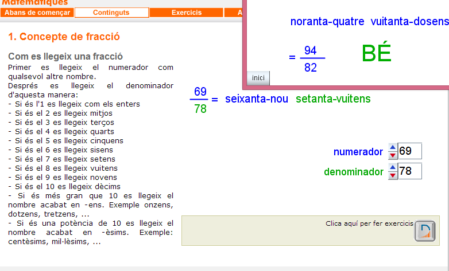The image size is (449, 271).
Task: Click the green 'BÉ' feedback text
Action: click(377, 53)
